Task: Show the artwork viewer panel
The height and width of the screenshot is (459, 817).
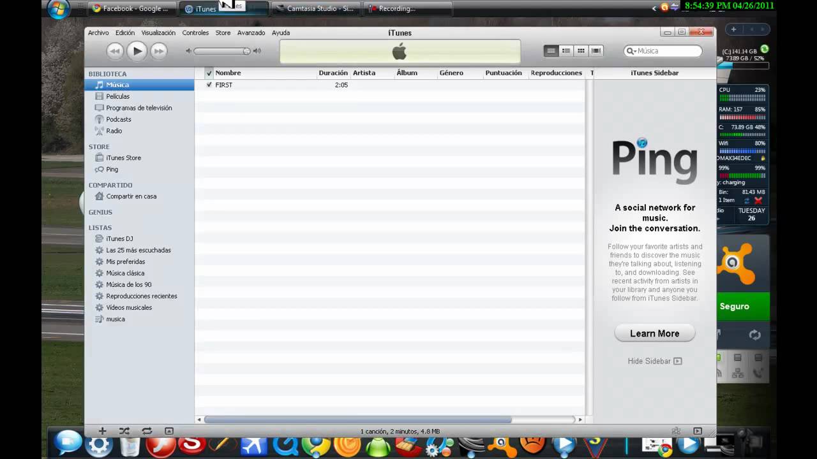Action: (x=169, y=431)
